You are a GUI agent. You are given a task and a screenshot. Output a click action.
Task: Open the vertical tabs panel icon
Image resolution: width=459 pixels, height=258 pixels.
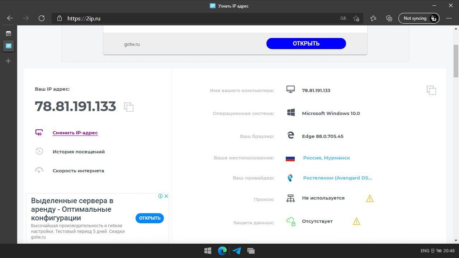8,34
